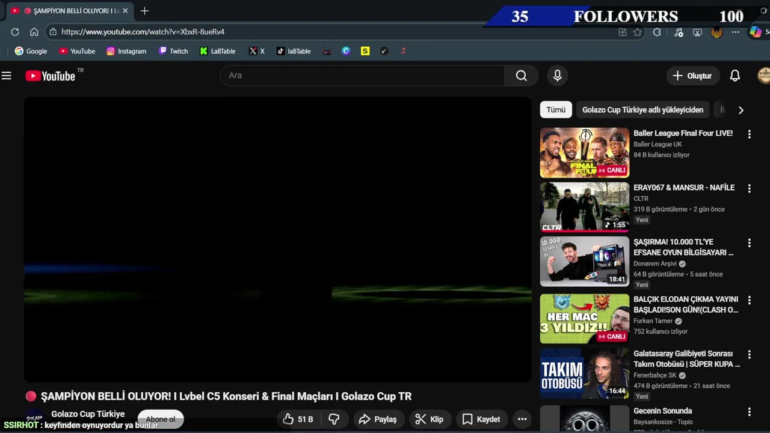Click the browser address bar URL
Viewport: 770px width, 433px height.
[x=143, y=32]
